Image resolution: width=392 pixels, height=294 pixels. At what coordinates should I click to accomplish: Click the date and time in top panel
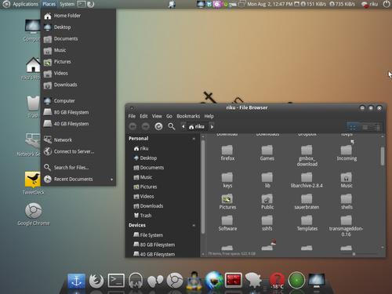(x=270, y=4)
